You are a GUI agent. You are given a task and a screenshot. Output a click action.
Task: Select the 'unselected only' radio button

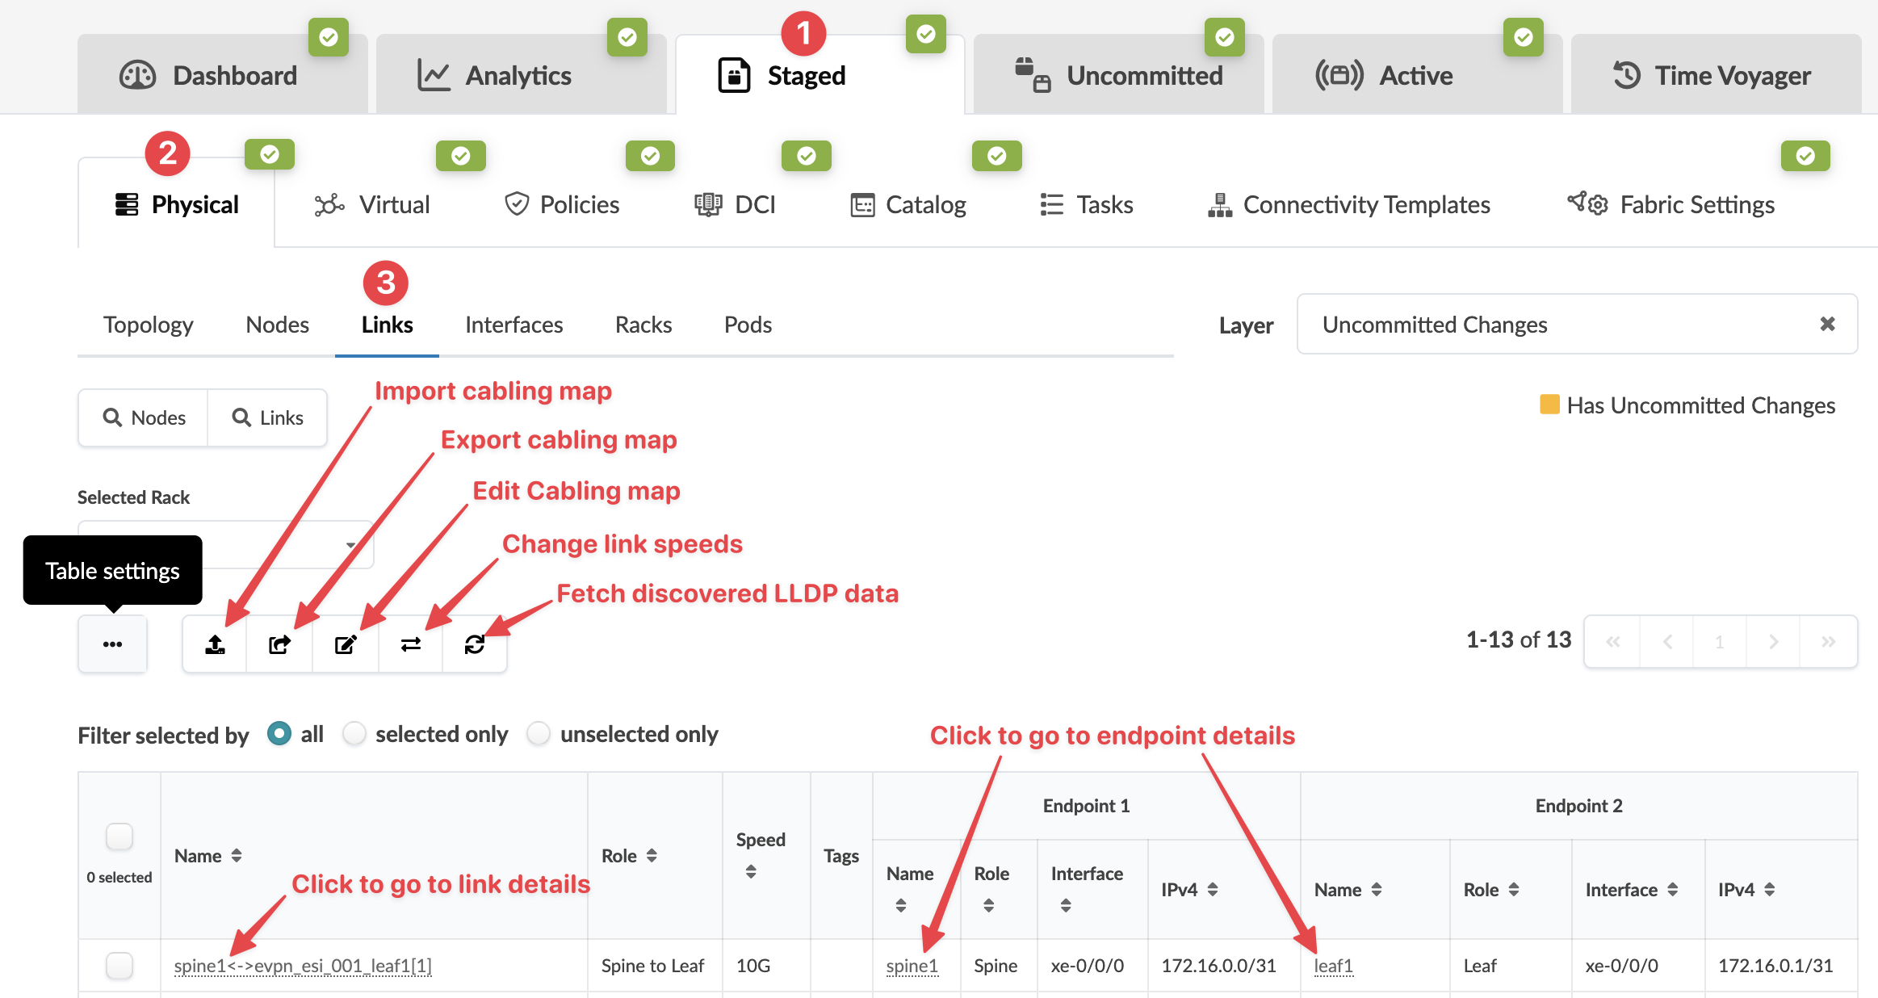(539, 733)
